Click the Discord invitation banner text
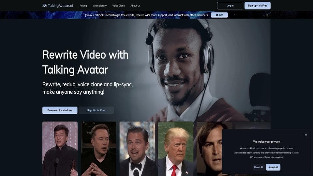The height and width of the screenshot is (176, 313). tap(147, 15)
